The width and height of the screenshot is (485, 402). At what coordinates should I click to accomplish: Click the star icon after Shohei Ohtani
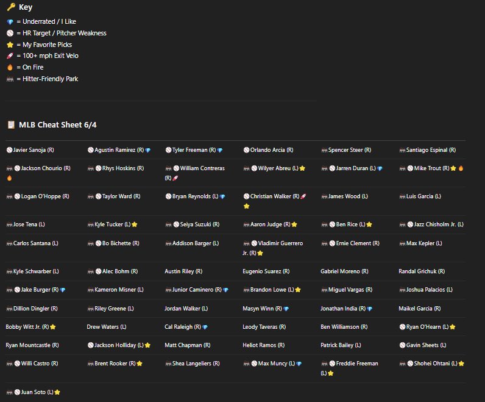(461, 364)
